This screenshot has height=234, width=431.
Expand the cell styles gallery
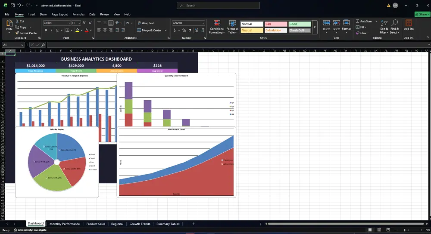point(315,27)
